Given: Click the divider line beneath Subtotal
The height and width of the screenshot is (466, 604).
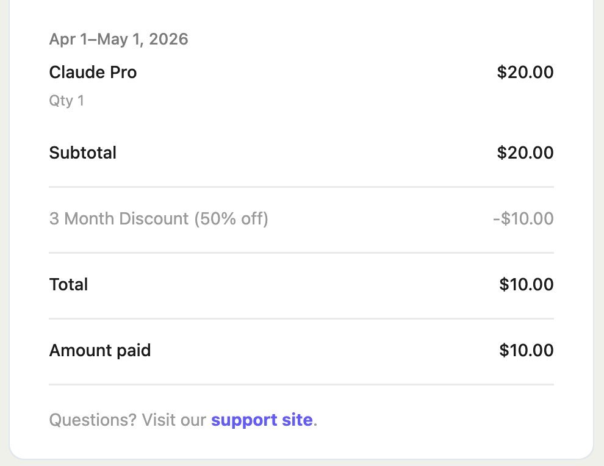Looking at the screenshot, I should pos(301,187).
